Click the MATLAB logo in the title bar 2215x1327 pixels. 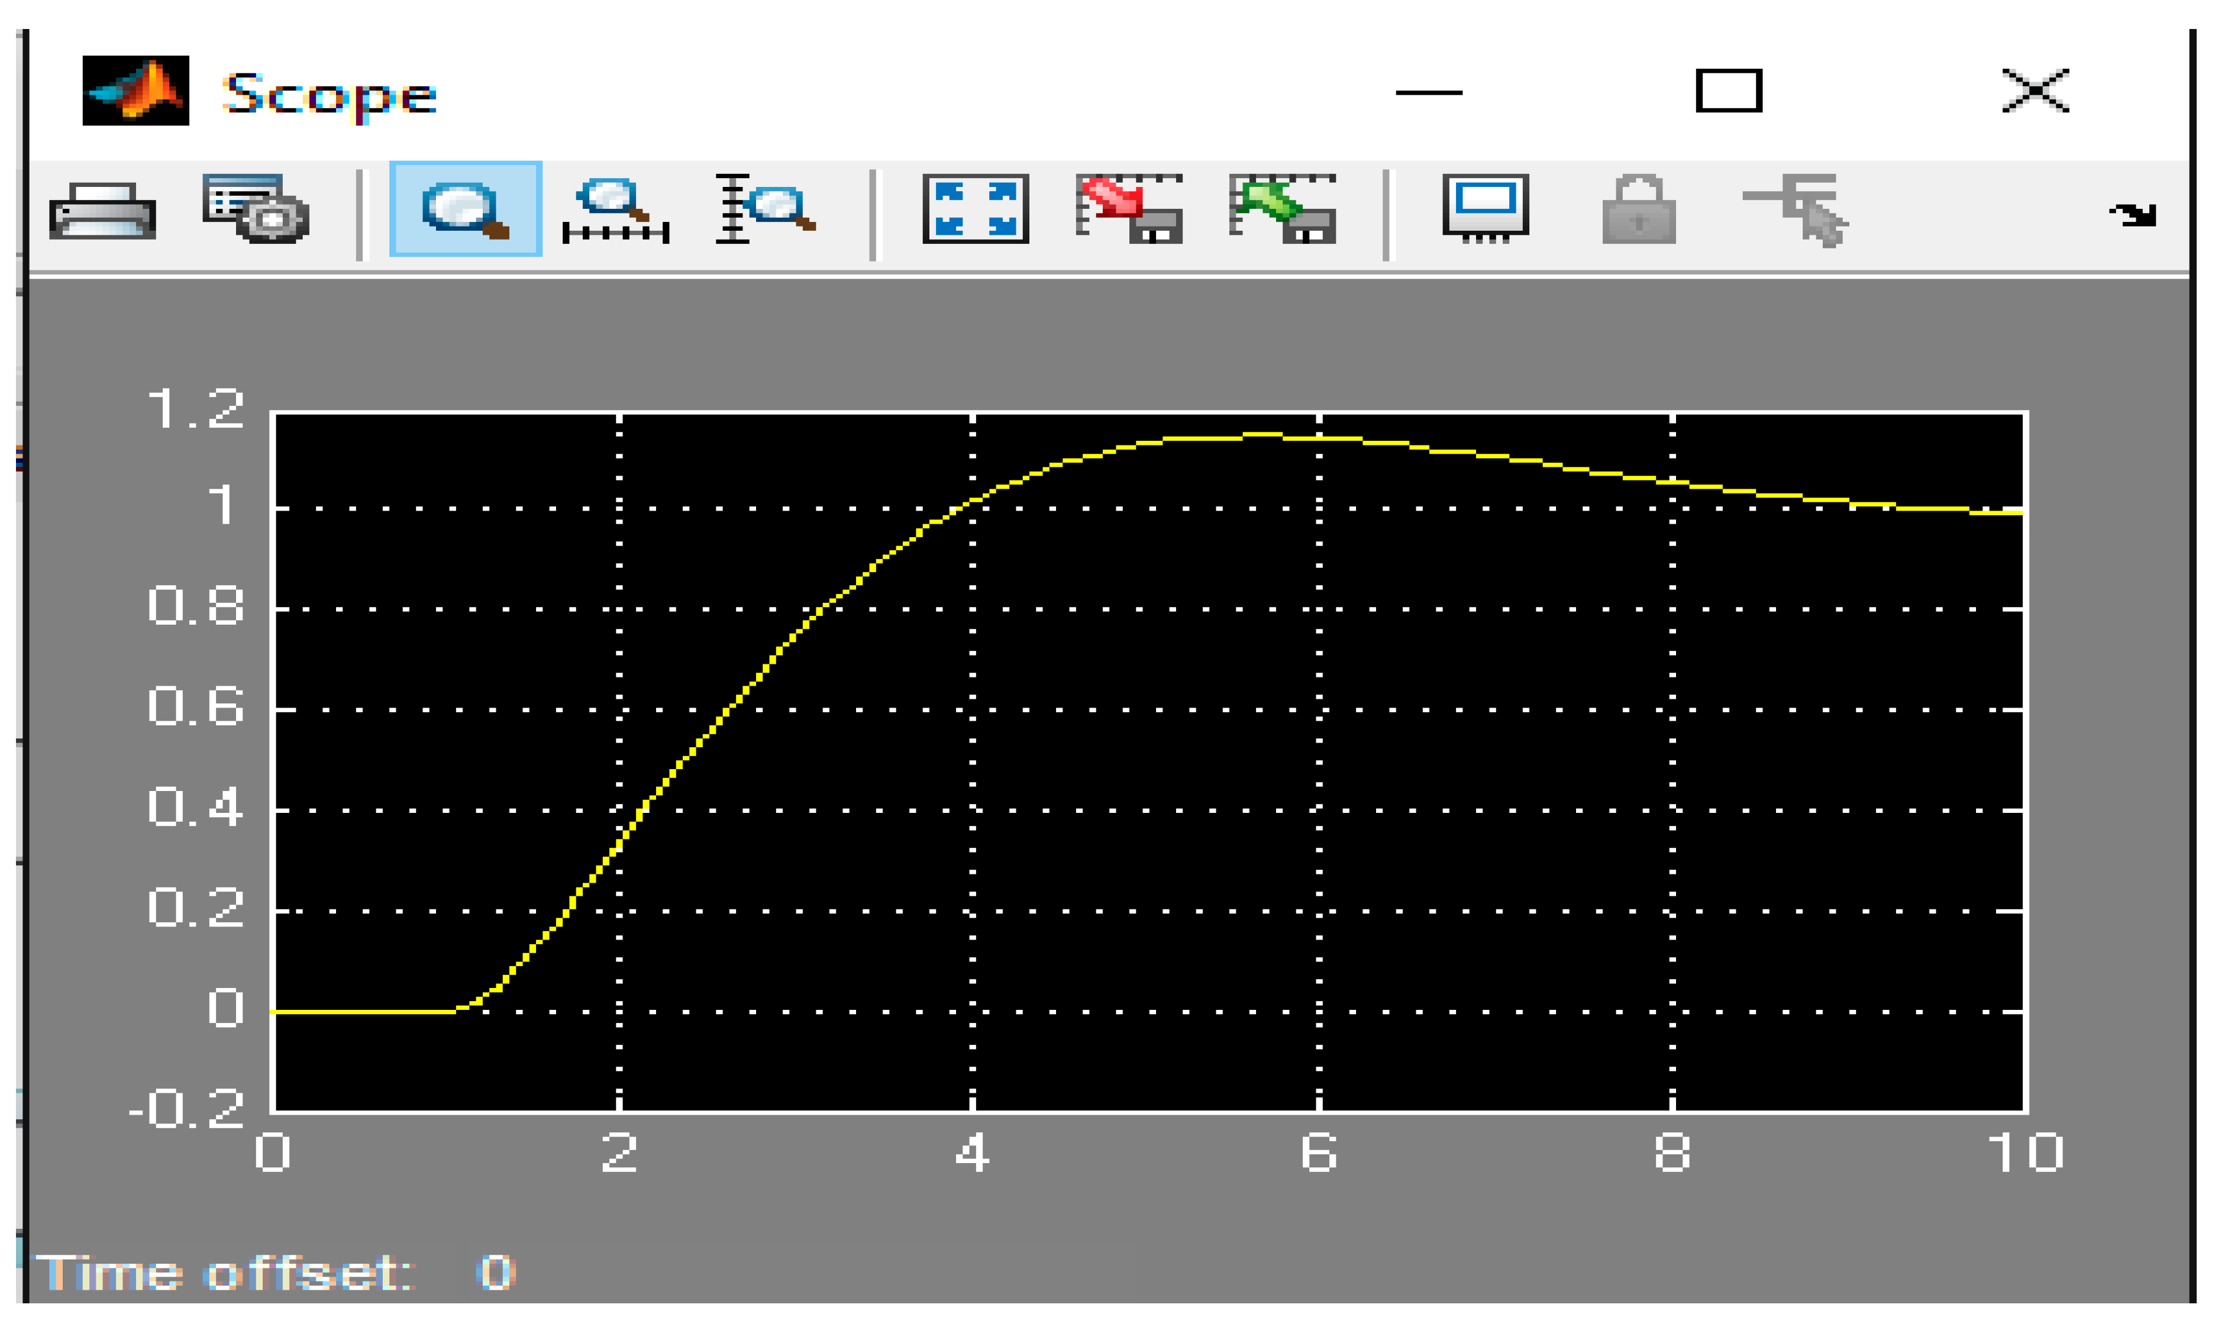point(136,91)
